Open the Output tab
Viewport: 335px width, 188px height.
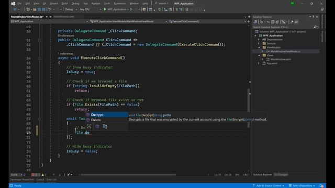pyautogui.click(x=40, y=180)
